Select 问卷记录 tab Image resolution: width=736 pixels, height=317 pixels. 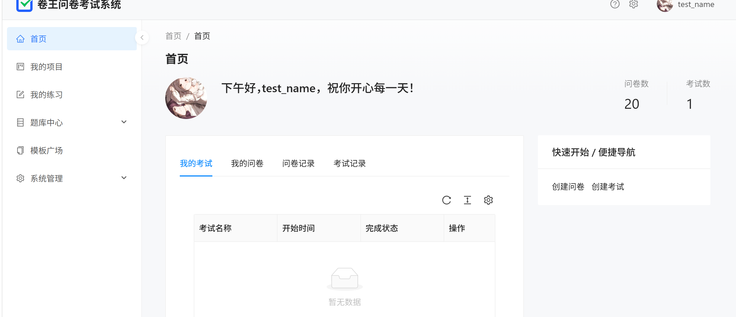point(298,163)
